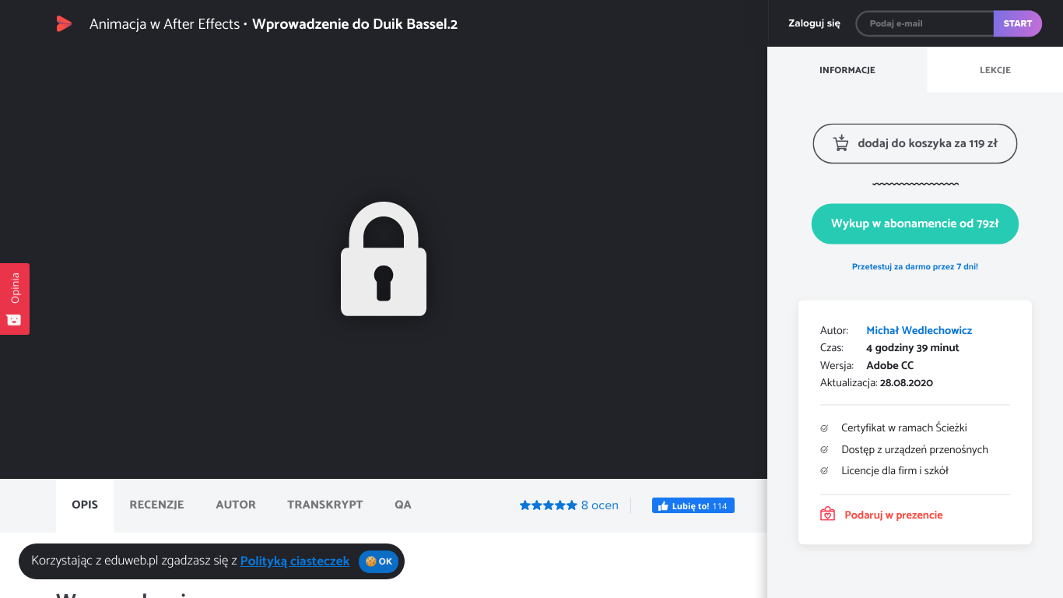1063x598 pixels.
Task: Open the OPIS tab
Action: (x=85, y=505)
